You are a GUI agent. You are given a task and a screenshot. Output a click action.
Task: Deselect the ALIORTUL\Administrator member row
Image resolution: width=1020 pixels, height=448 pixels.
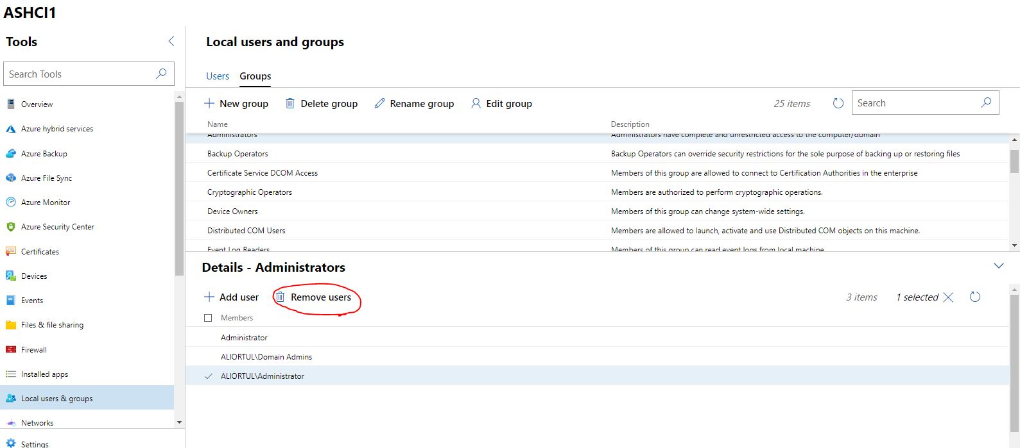[209, 376]
